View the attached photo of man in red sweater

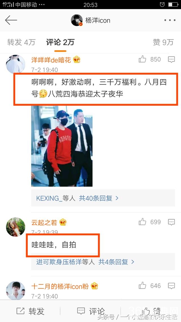pos(62,146)
